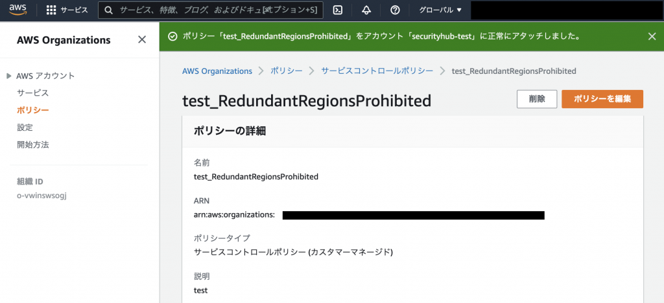Click the AWS Organizations sidebar title

64,40
